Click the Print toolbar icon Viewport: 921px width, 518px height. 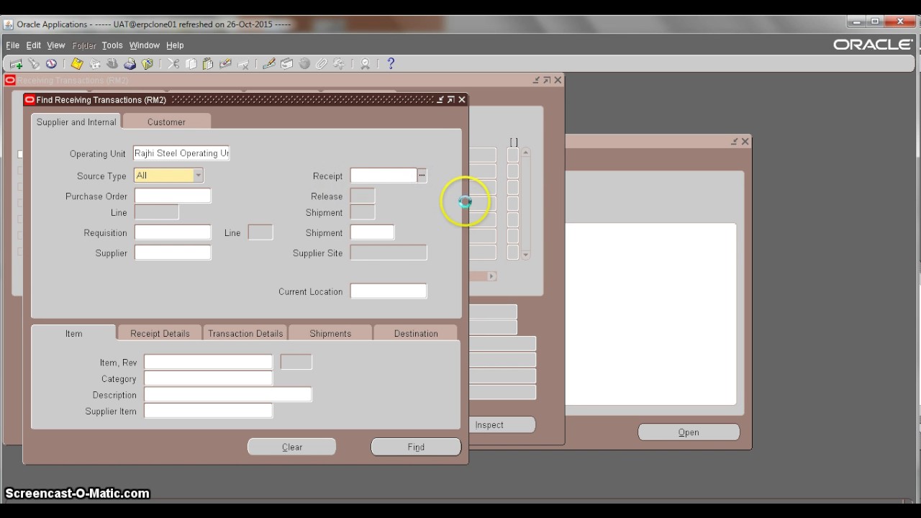[x=130, y=64]
